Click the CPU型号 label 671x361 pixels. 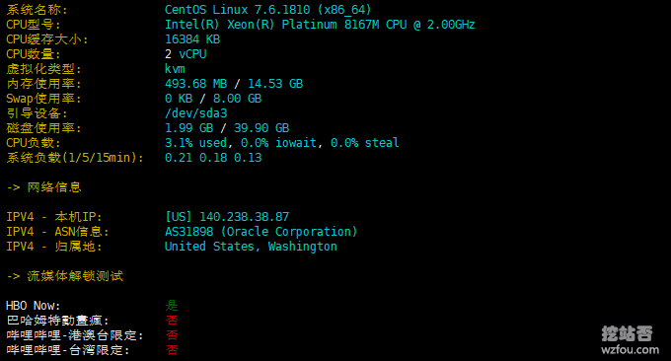pyautogui.click(x=34, y=25)
